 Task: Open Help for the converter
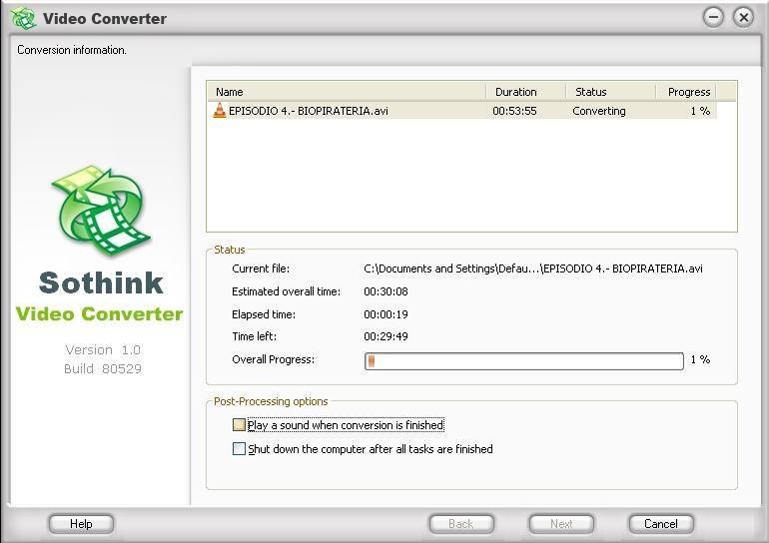point(81,524)
